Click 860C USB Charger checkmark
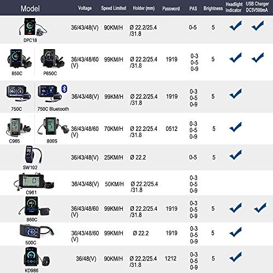273x273 pixels. [x=260, y=207]
